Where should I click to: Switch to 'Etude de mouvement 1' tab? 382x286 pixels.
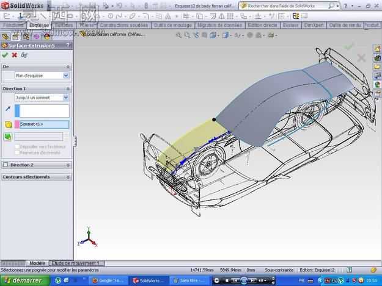tap(76, 263)
